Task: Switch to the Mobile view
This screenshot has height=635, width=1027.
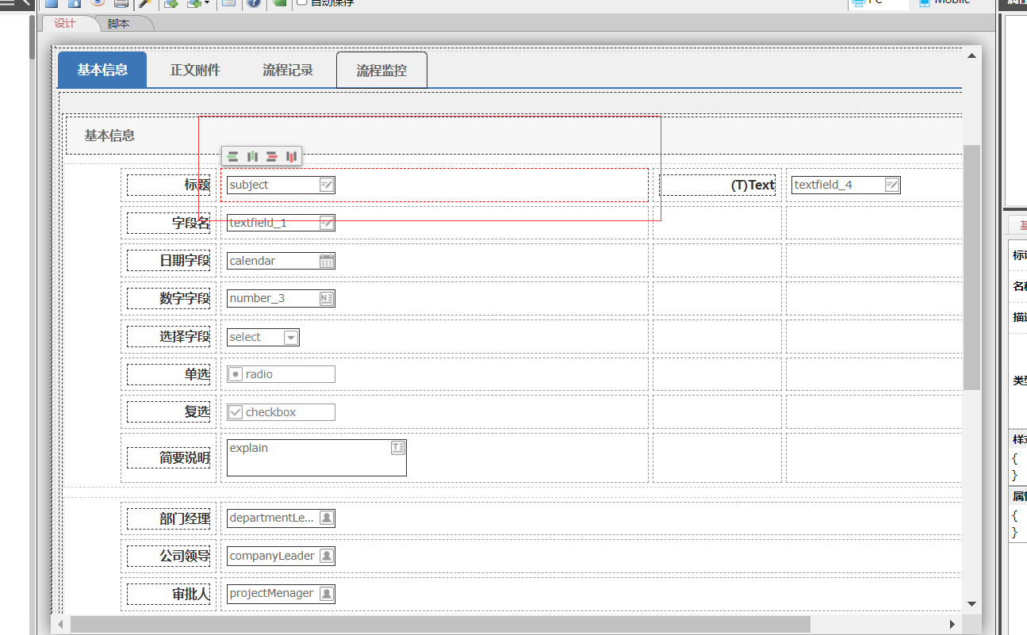Action: (x=945, y=2)
